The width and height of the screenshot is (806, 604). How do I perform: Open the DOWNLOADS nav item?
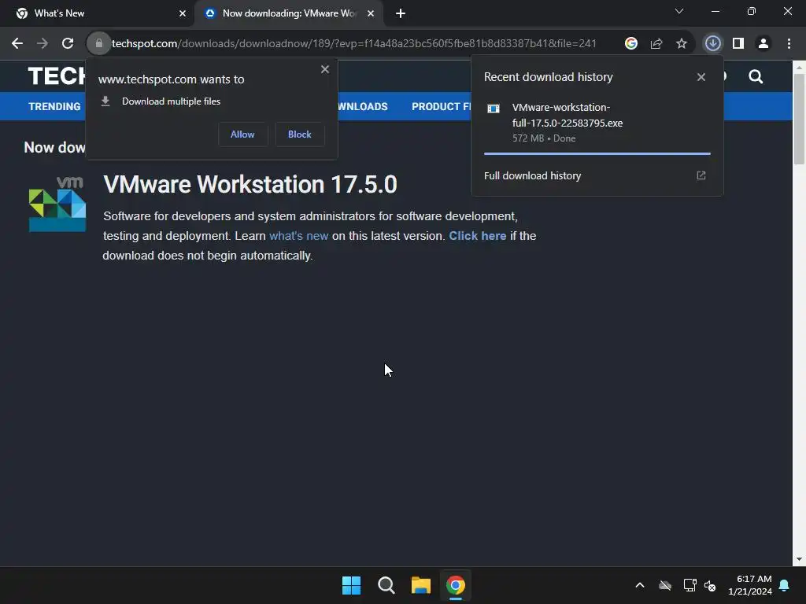click(362, 107)
